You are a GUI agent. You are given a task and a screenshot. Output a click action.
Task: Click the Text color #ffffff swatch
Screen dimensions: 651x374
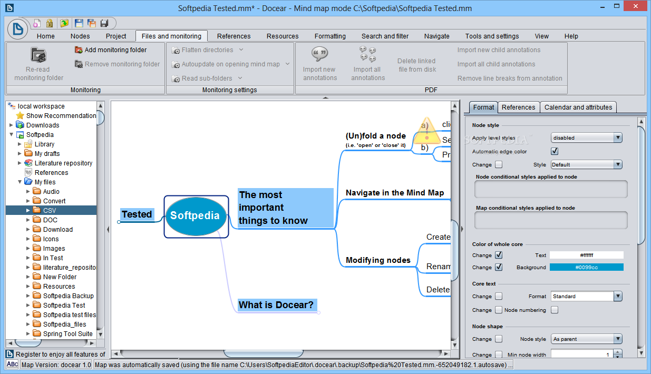click(x=587, y=255)
